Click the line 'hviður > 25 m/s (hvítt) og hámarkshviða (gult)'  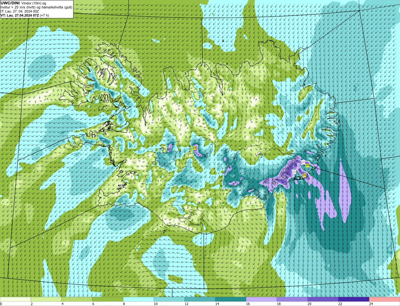pos(36,7)
